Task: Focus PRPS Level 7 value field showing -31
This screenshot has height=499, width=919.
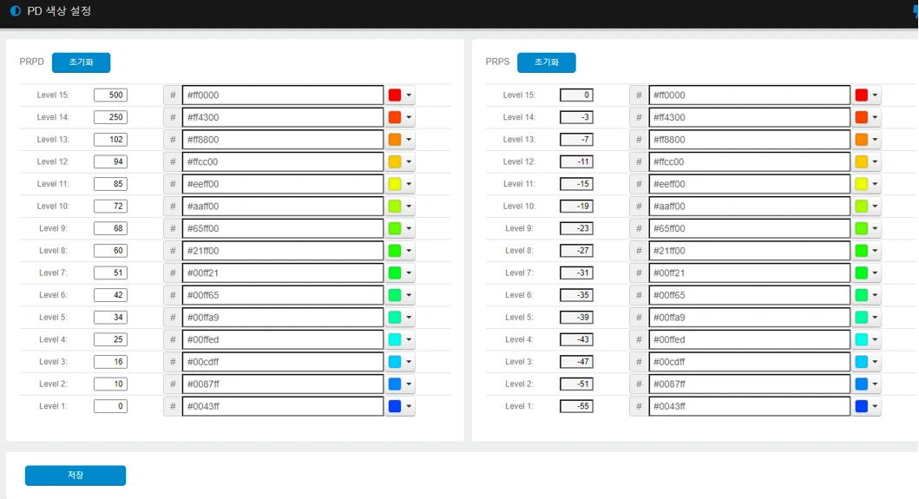Action: click(577, 272)
